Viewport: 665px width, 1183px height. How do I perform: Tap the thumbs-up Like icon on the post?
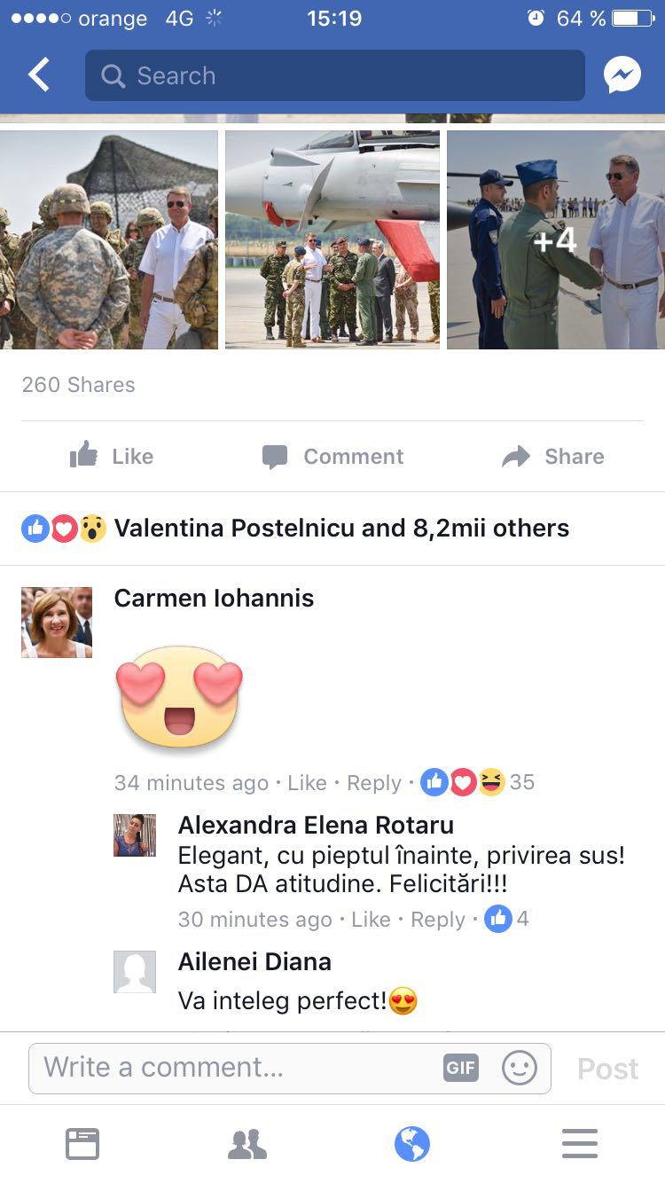(x=84, y=456)
